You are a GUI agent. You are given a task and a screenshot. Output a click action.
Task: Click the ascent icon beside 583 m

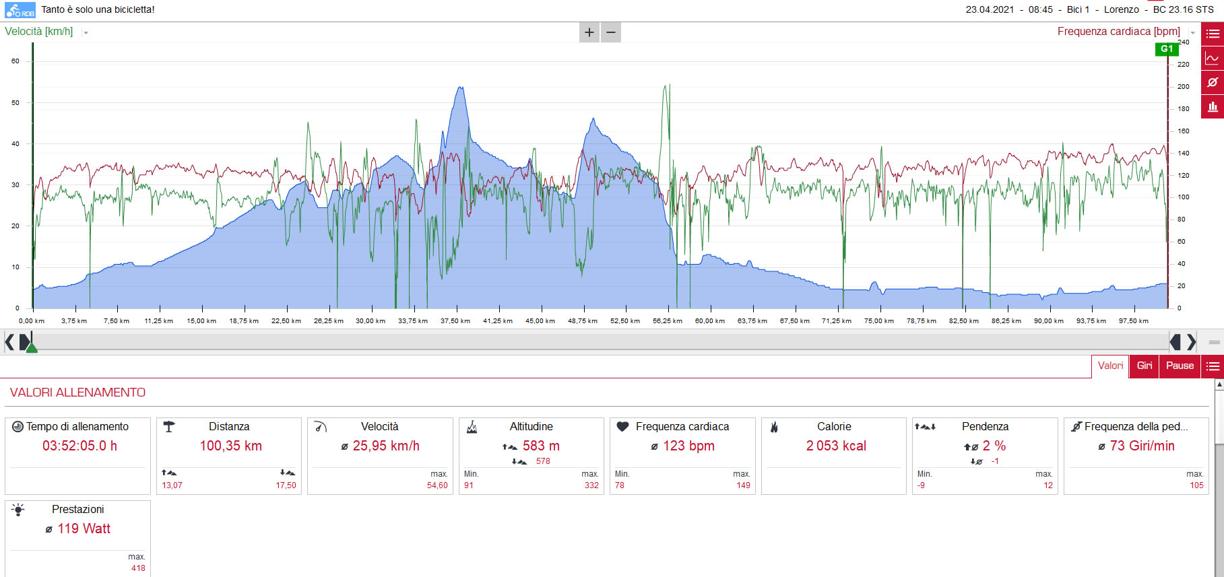[x=510, y=447]
